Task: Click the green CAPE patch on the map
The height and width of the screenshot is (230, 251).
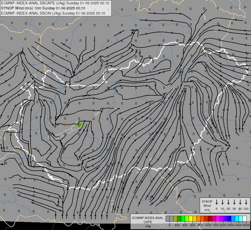Action: 79,124
